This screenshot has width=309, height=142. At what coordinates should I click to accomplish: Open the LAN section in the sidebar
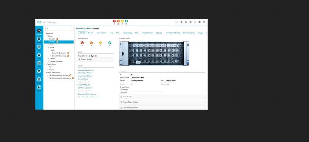39,48
